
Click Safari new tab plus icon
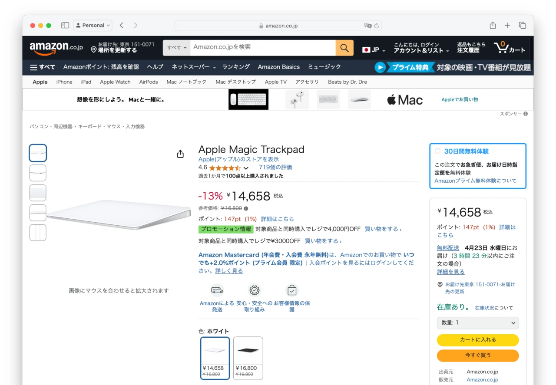click(507, 25)
